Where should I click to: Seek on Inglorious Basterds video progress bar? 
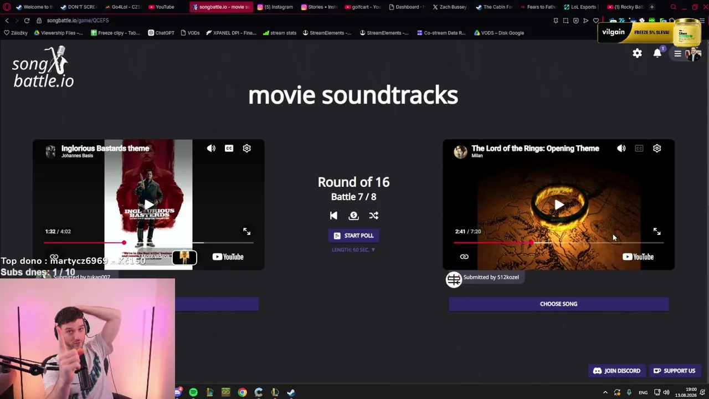click(x=148, y=243)
